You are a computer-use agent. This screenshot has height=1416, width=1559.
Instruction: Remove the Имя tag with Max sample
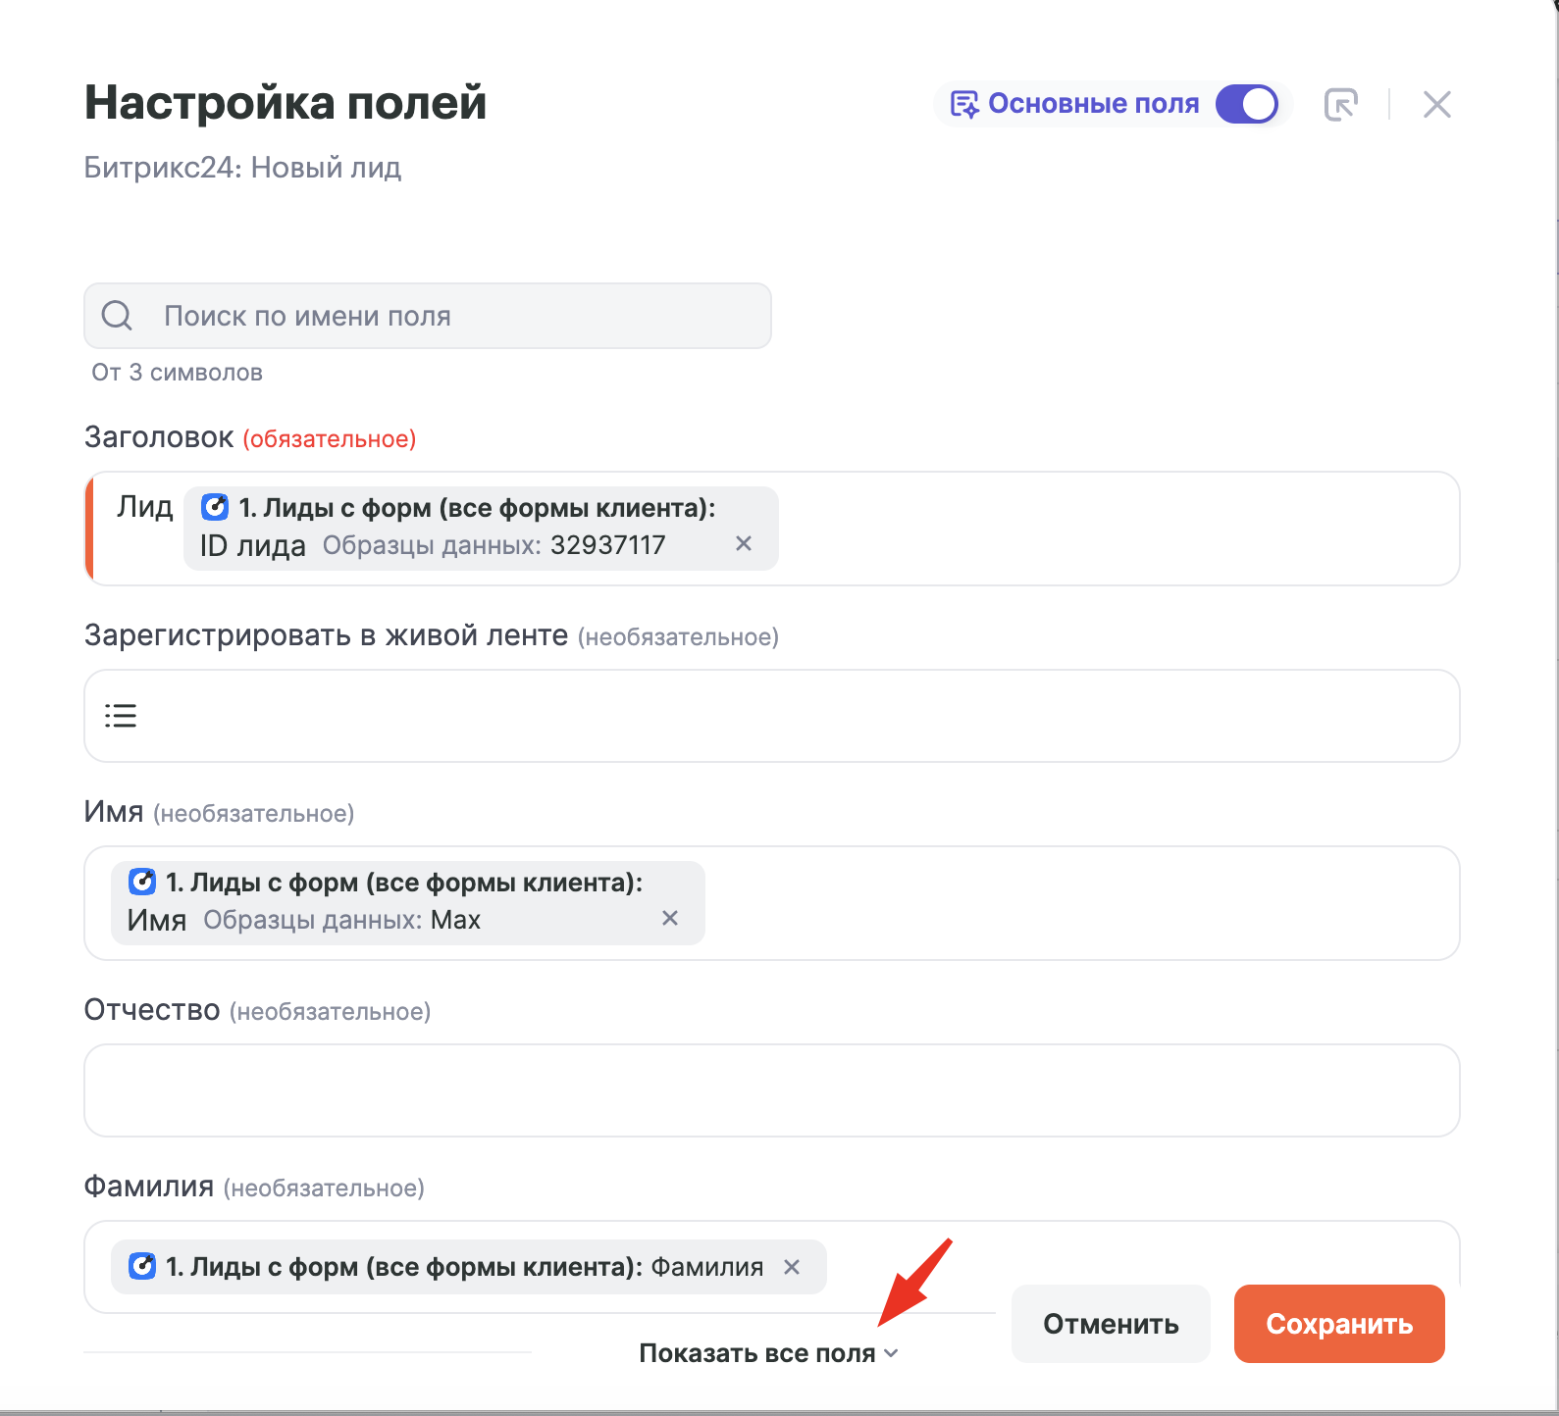coord(670,918)
